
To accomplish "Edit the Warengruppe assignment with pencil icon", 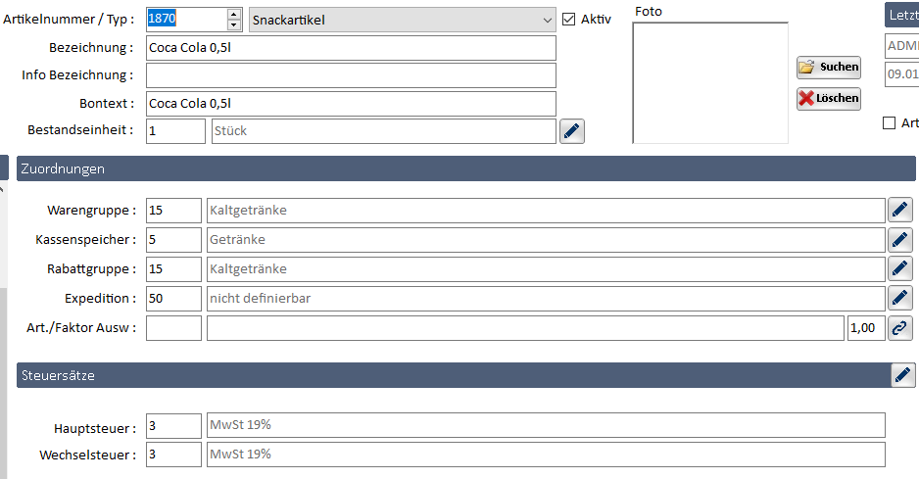I will tap(900, 210).
